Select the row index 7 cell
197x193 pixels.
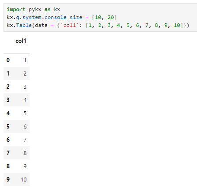8,153
